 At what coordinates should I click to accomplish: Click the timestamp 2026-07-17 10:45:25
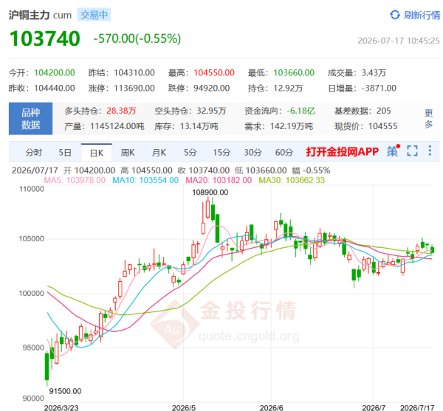399,41
